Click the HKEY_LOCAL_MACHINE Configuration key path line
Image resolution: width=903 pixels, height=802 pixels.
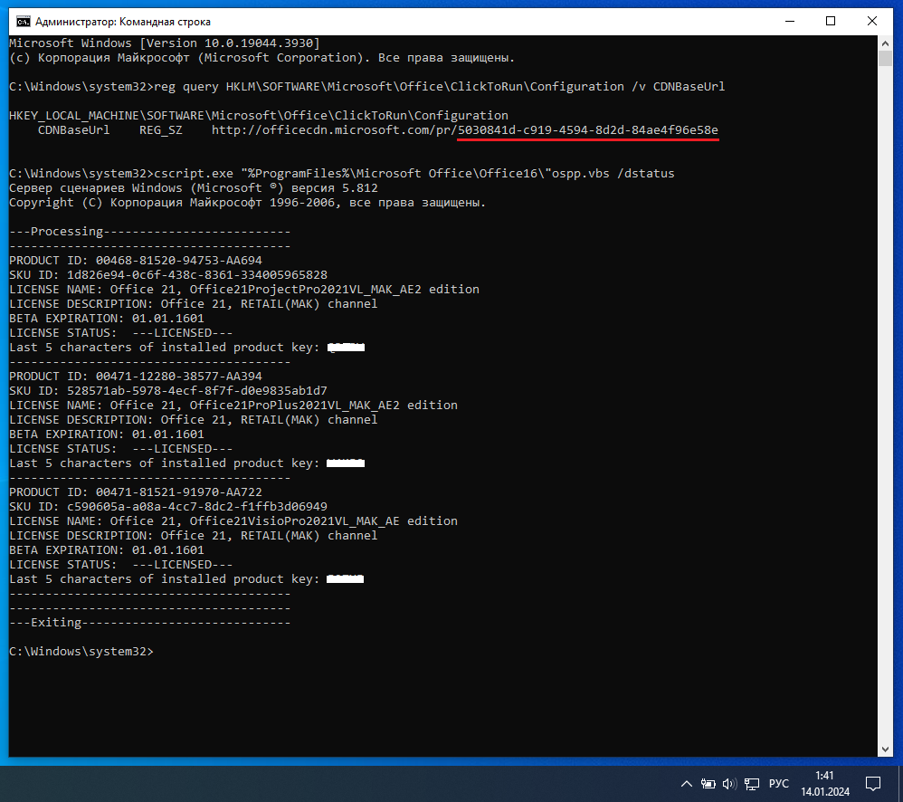(259, 116)
